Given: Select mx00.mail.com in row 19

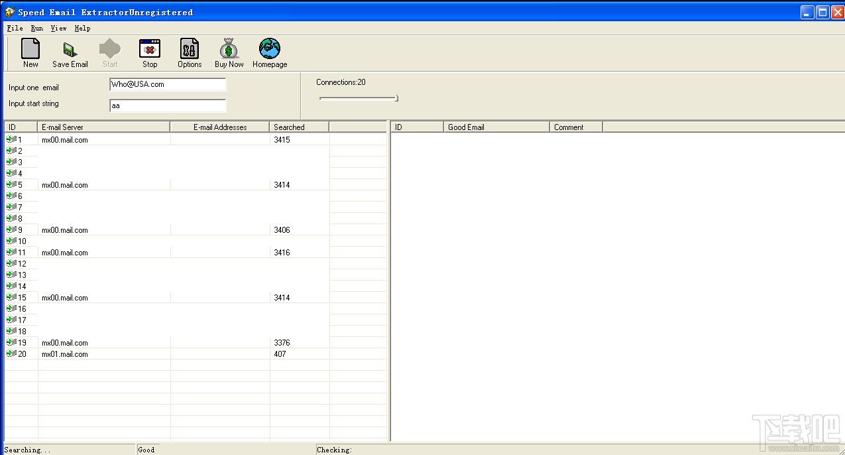Looking at the screenshot, I should pyautogui.click(x=65, y=343).
